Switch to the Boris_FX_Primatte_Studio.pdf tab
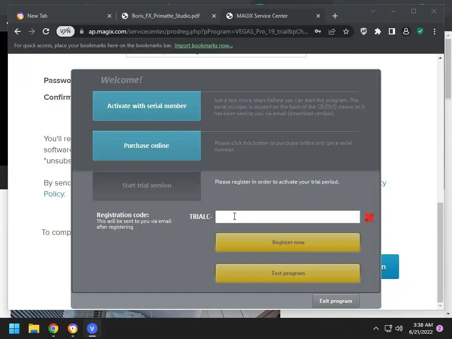Image resolution: width=452 pixels, height=339 pixels. 169,16
